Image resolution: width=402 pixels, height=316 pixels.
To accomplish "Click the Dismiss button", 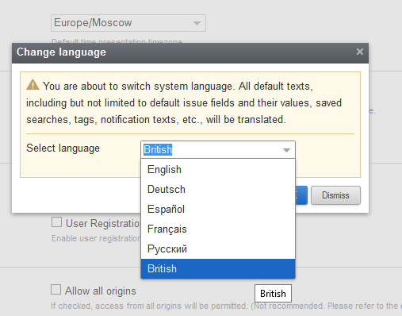I will point(335,195).
